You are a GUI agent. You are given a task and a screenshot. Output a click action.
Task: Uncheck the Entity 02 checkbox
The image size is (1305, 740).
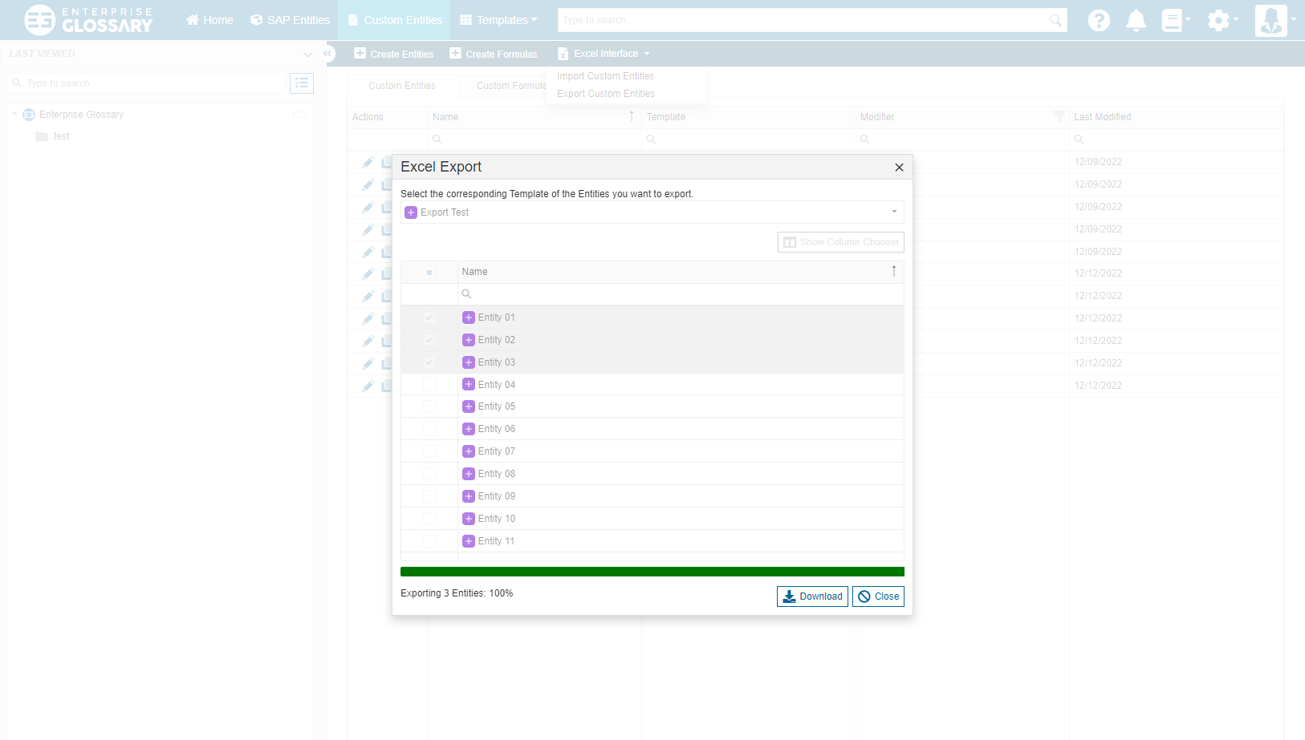click(x=429, y=340)
